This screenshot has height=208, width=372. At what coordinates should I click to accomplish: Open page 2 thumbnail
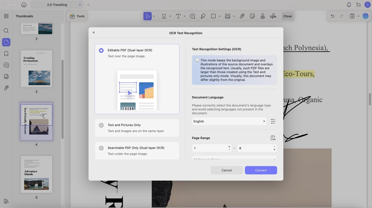coord(36,29)
